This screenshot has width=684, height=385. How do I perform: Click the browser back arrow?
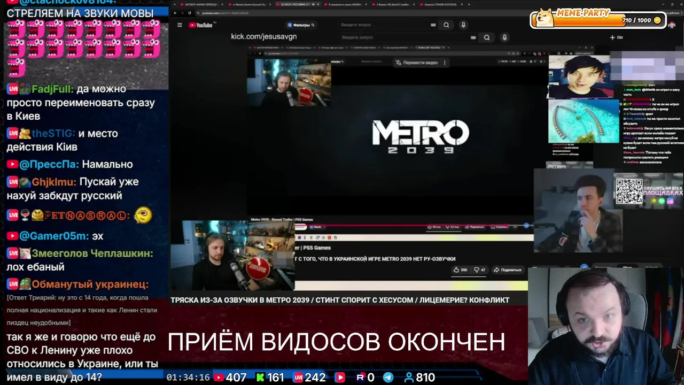[x=175, y=13]
